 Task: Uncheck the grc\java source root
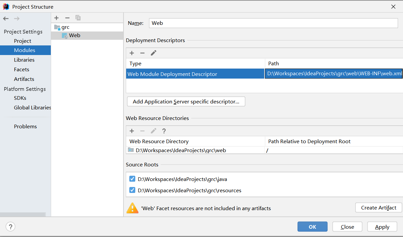click(x=132, y=179)
